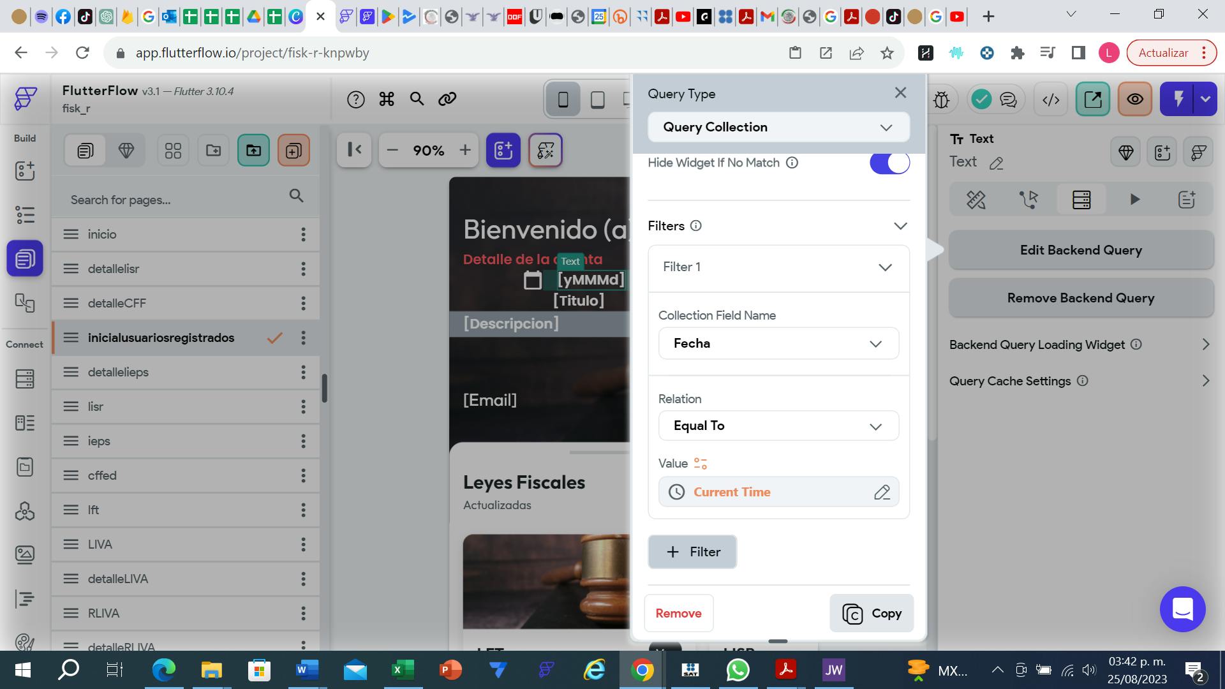Open the keyboard shortcuts command icon

click(x=386, y=99)
